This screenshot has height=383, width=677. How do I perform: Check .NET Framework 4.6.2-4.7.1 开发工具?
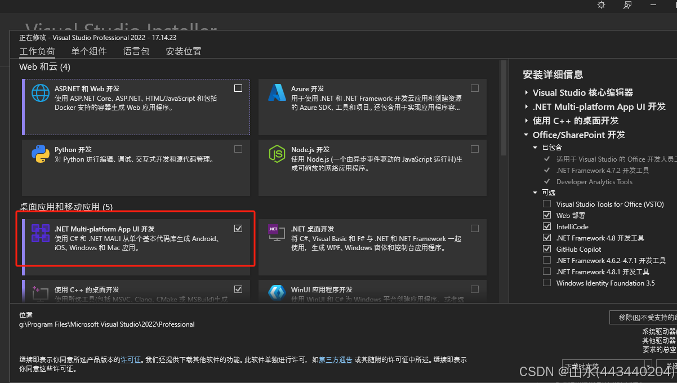[547, 261]
